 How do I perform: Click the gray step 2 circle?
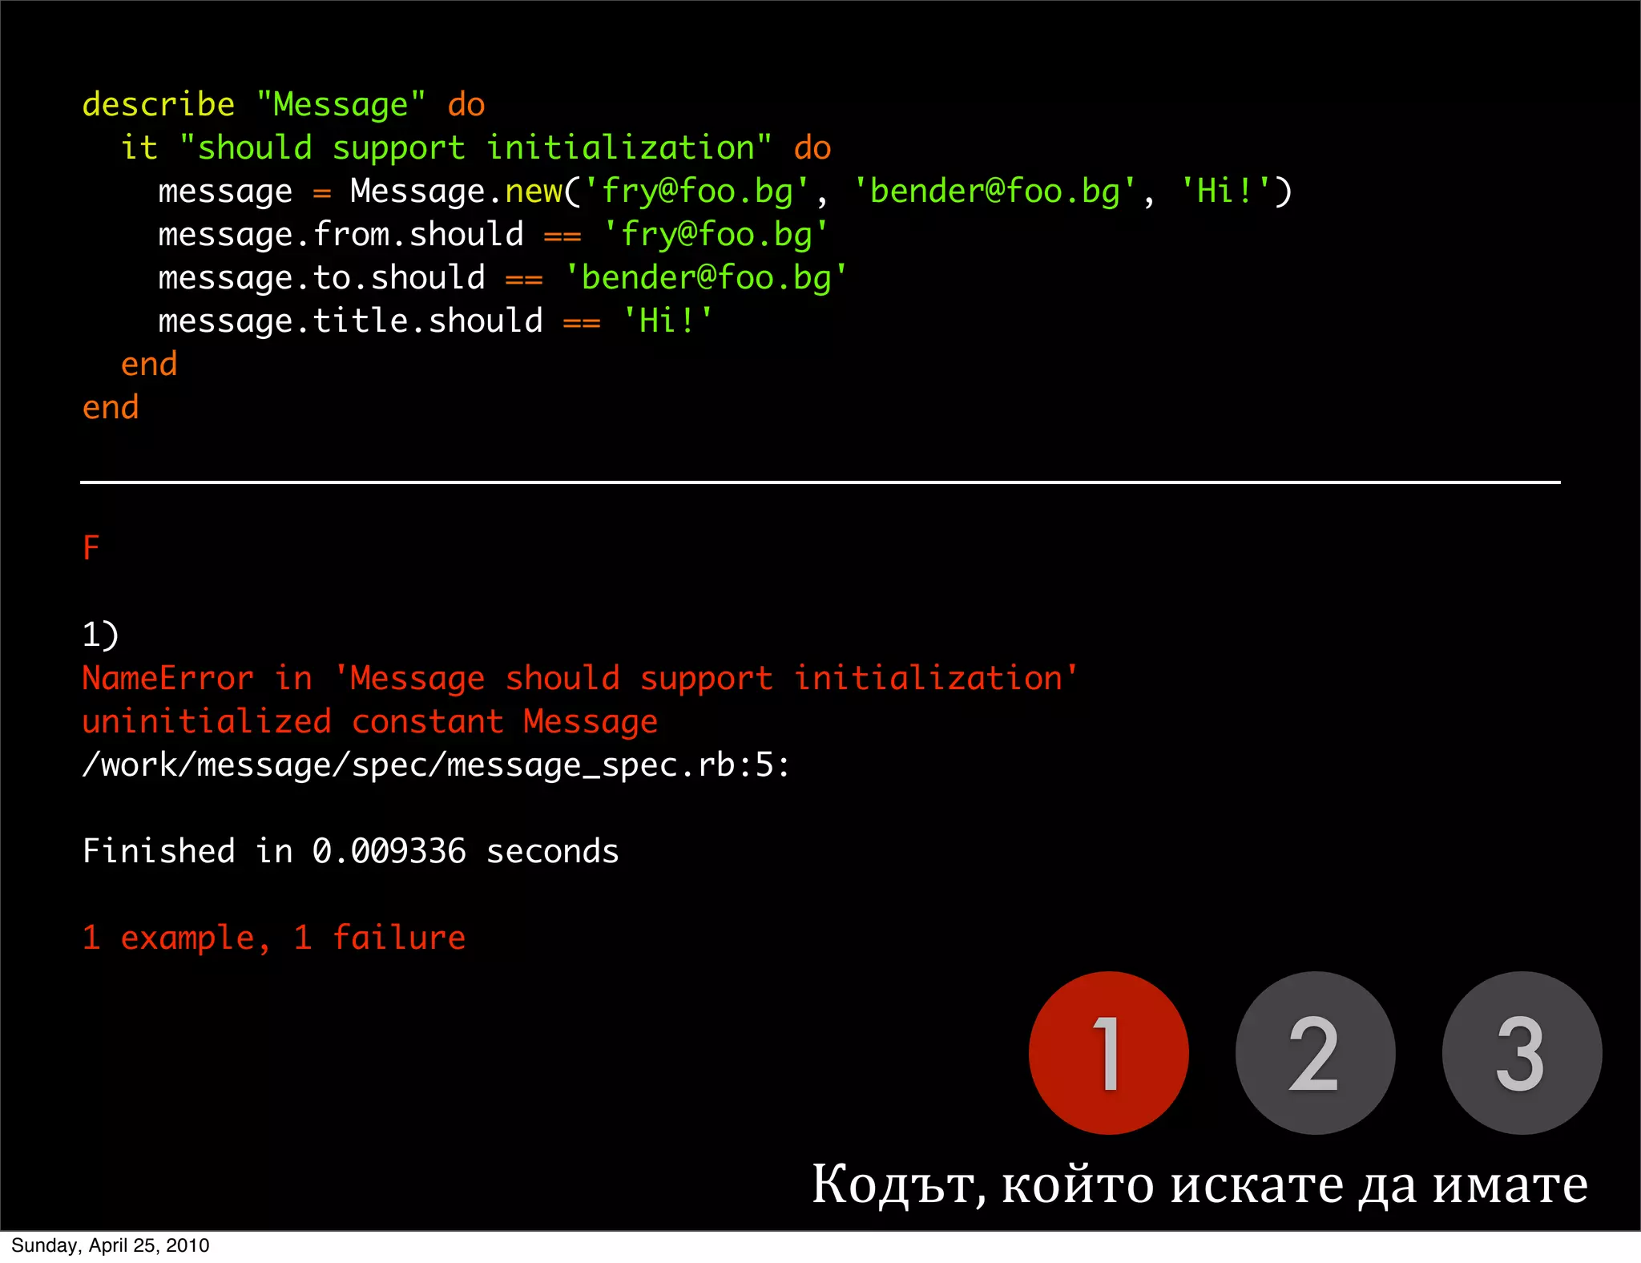(1315, 1052)
